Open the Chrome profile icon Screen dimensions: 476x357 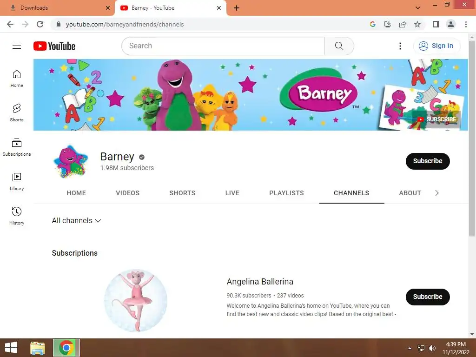451,24
